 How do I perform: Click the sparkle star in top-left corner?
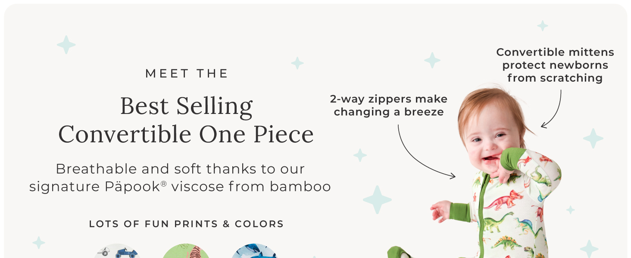click(x=66, y=45)
